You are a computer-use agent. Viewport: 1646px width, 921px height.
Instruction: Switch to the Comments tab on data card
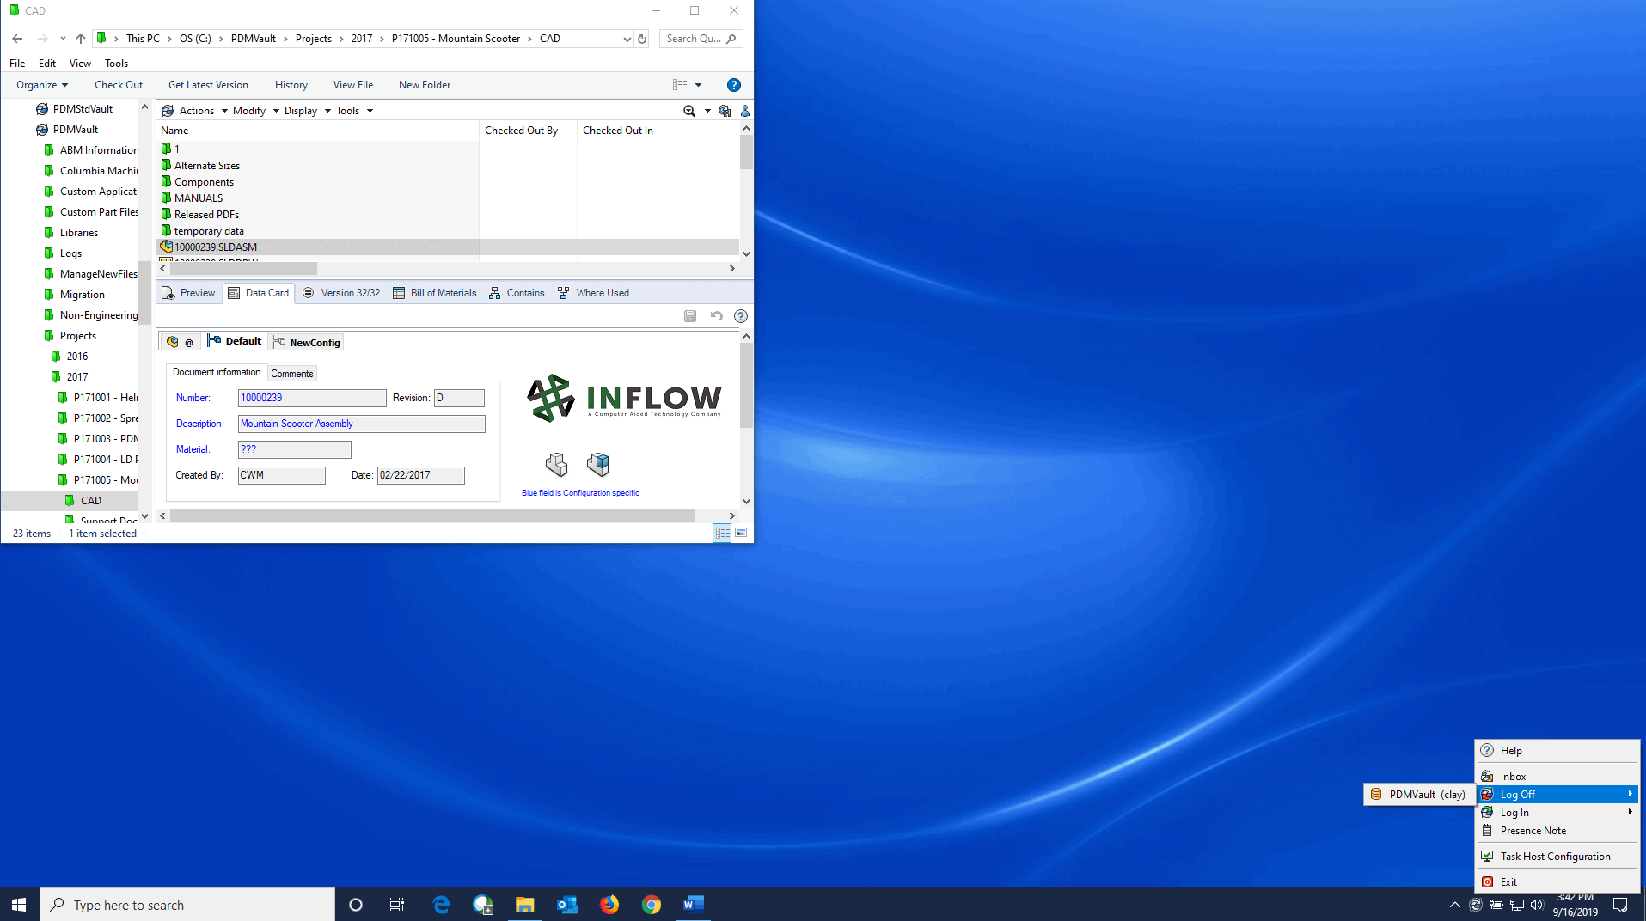click(x=291, y=374)
